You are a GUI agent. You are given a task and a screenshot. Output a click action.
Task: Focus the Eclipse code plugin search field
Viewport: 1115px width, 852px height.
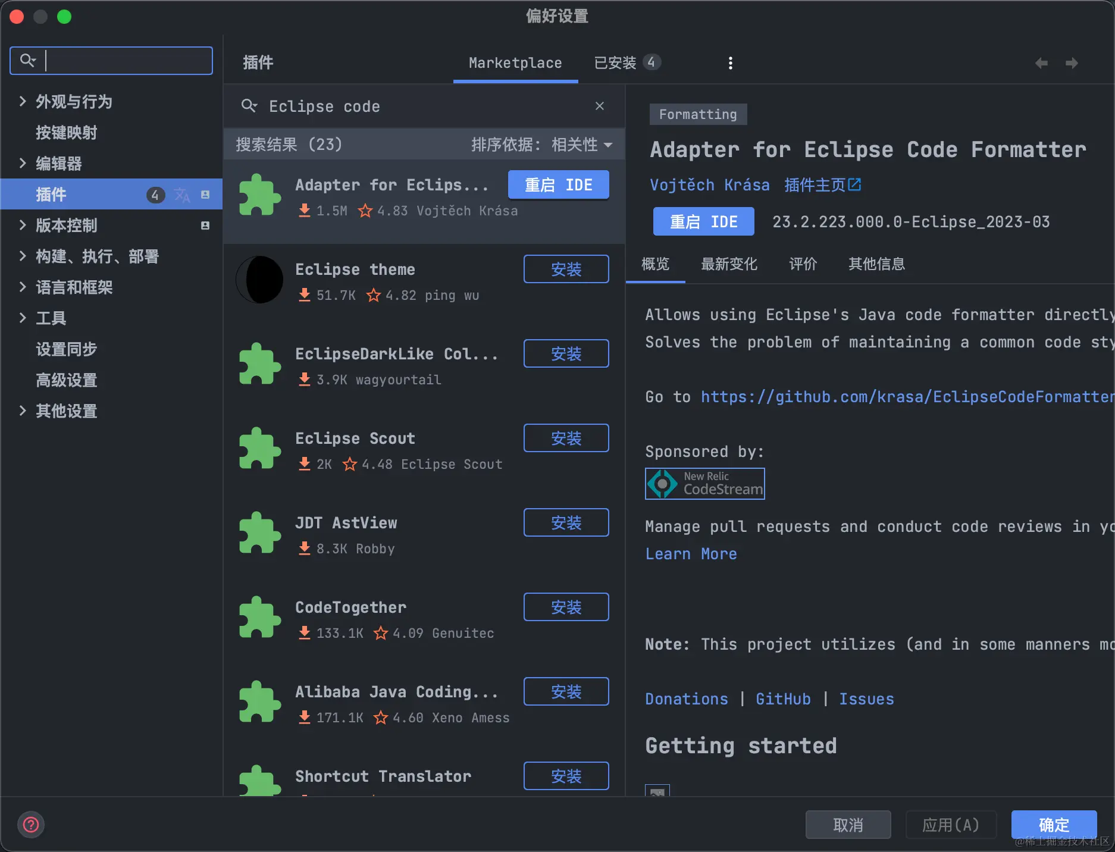[424, 106]
